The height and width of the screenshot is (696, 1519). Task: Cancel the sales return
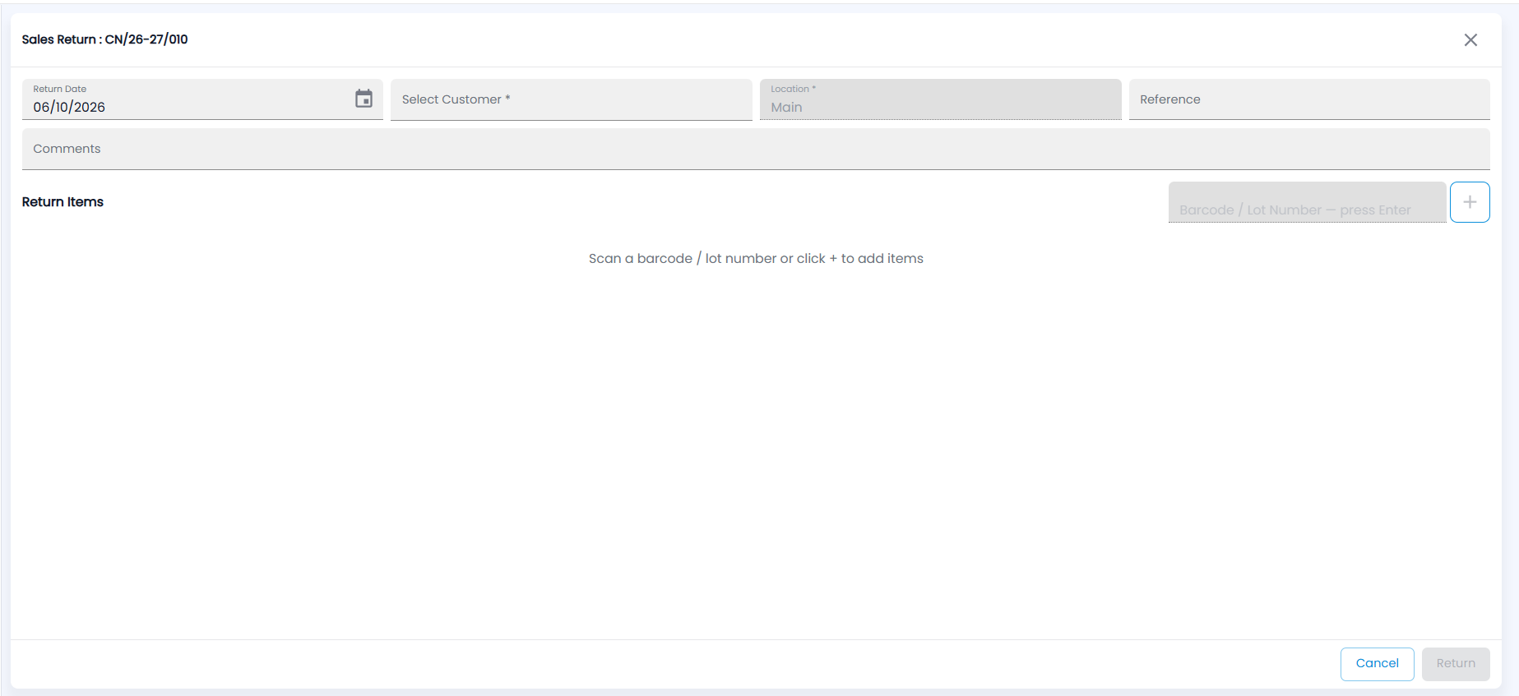[1378, 664]
